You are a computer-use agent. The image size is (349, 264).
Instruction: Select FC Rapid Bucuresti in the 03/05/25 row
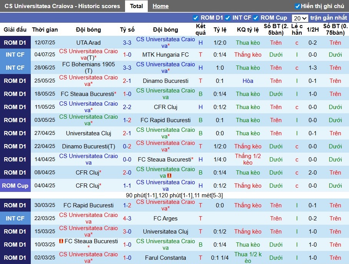click(x=165, y=120)
